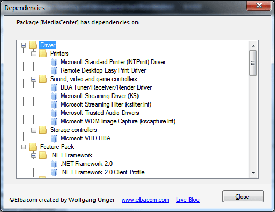Click package icon beside BDA Tuner/Receiver/Render Driver
The height and width of the screenshot is (212, 275).
(54, 87)
